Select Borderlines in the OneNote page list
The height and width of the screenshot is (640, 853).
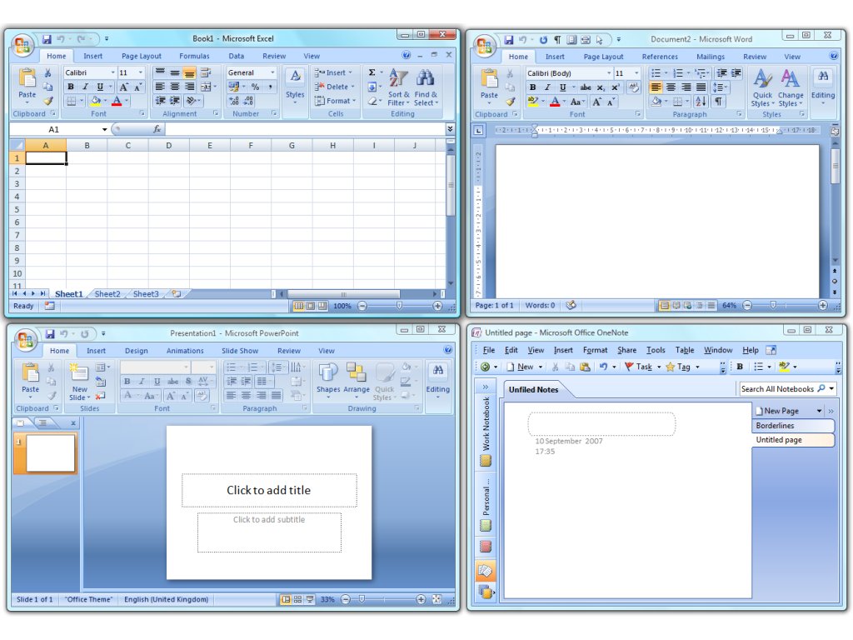click(794, 426)
